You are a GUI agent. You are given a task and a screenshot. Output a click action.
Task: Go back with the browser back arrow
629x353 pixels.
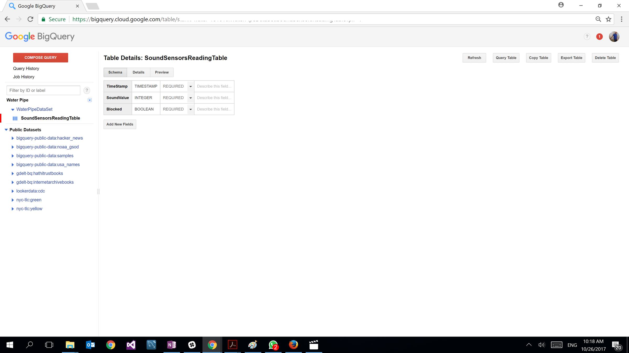7,19
